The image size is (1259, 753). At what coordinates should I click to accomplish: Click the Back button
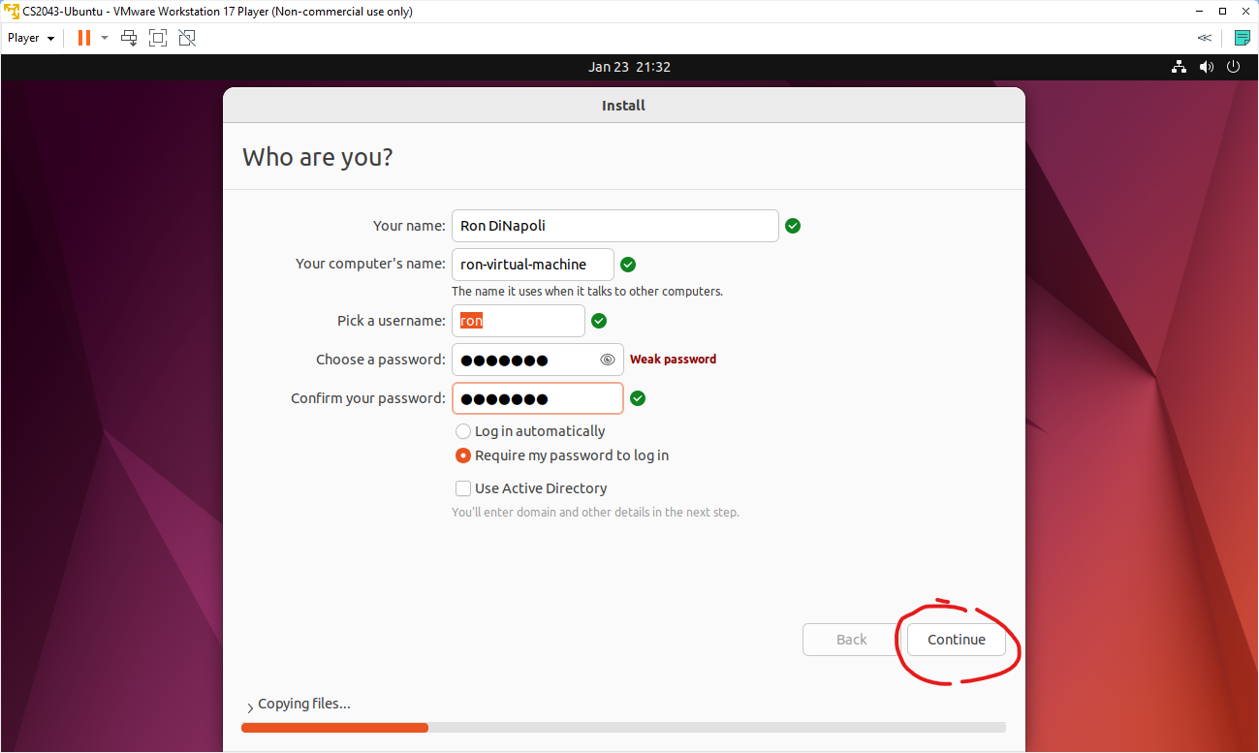[x=850, y=640]
